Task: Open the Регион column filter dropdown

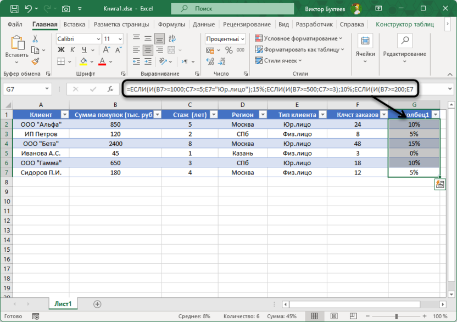Action: 264,115
